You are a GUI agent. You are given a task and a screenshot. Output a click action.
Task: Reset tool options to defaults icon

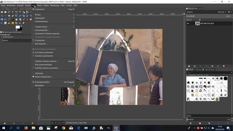(x=32, y=123)
